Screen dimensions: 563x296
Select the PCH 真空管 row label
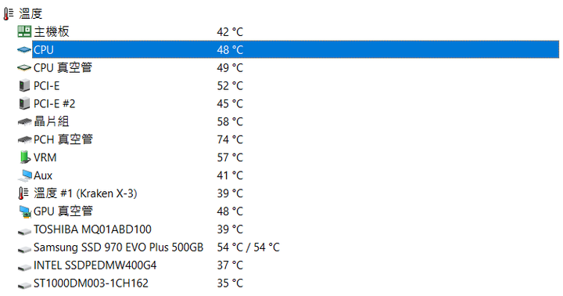pos(63,139)
